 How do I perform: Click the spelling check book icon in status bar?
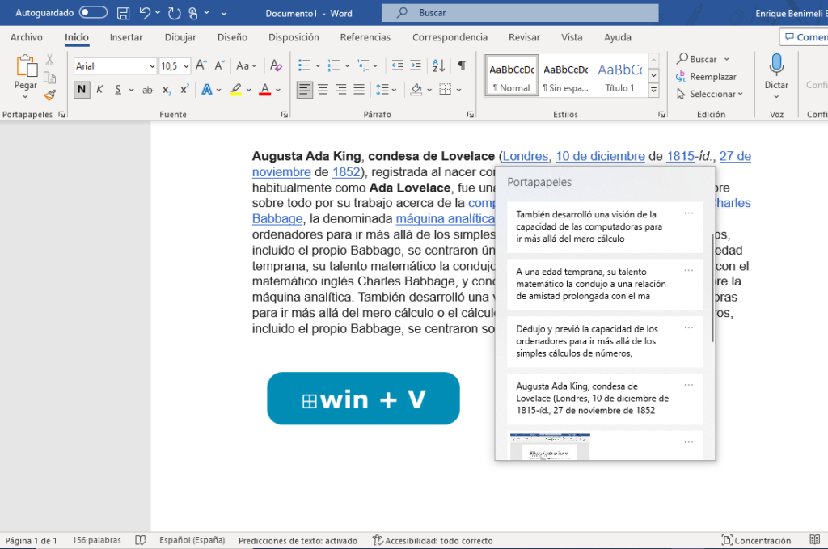coord(141,540)
